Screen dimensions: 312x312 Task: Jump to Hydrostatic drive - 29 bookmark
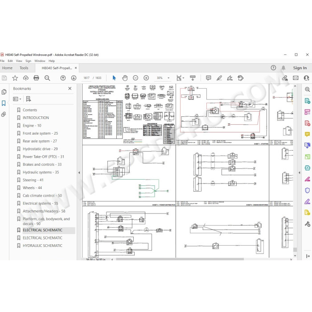(x=40, y=149)
